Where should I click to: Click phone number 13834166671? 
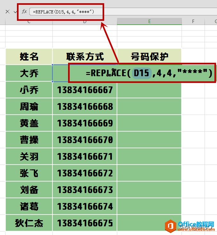(85, 157)
